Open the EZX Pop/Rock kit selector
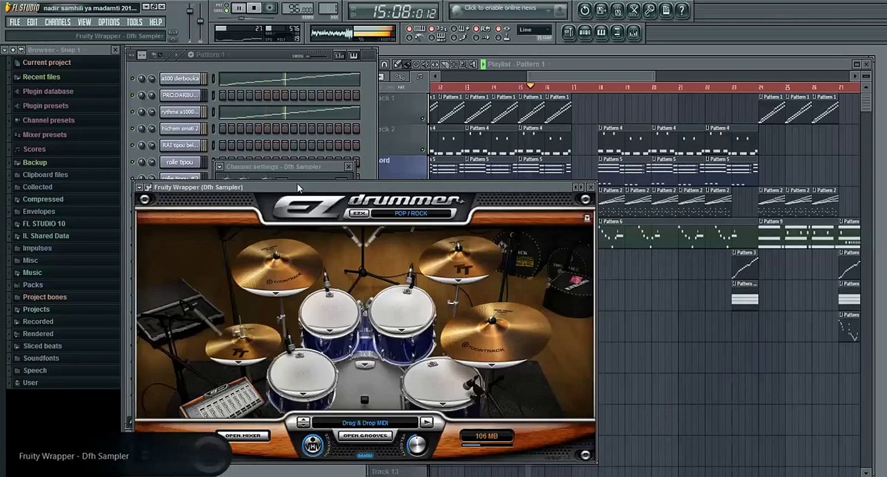Screen dimensions: 887x477 coord(412,213)
